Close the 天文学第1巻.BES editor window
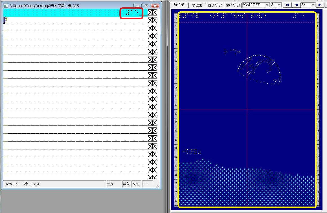 point(155,6)
